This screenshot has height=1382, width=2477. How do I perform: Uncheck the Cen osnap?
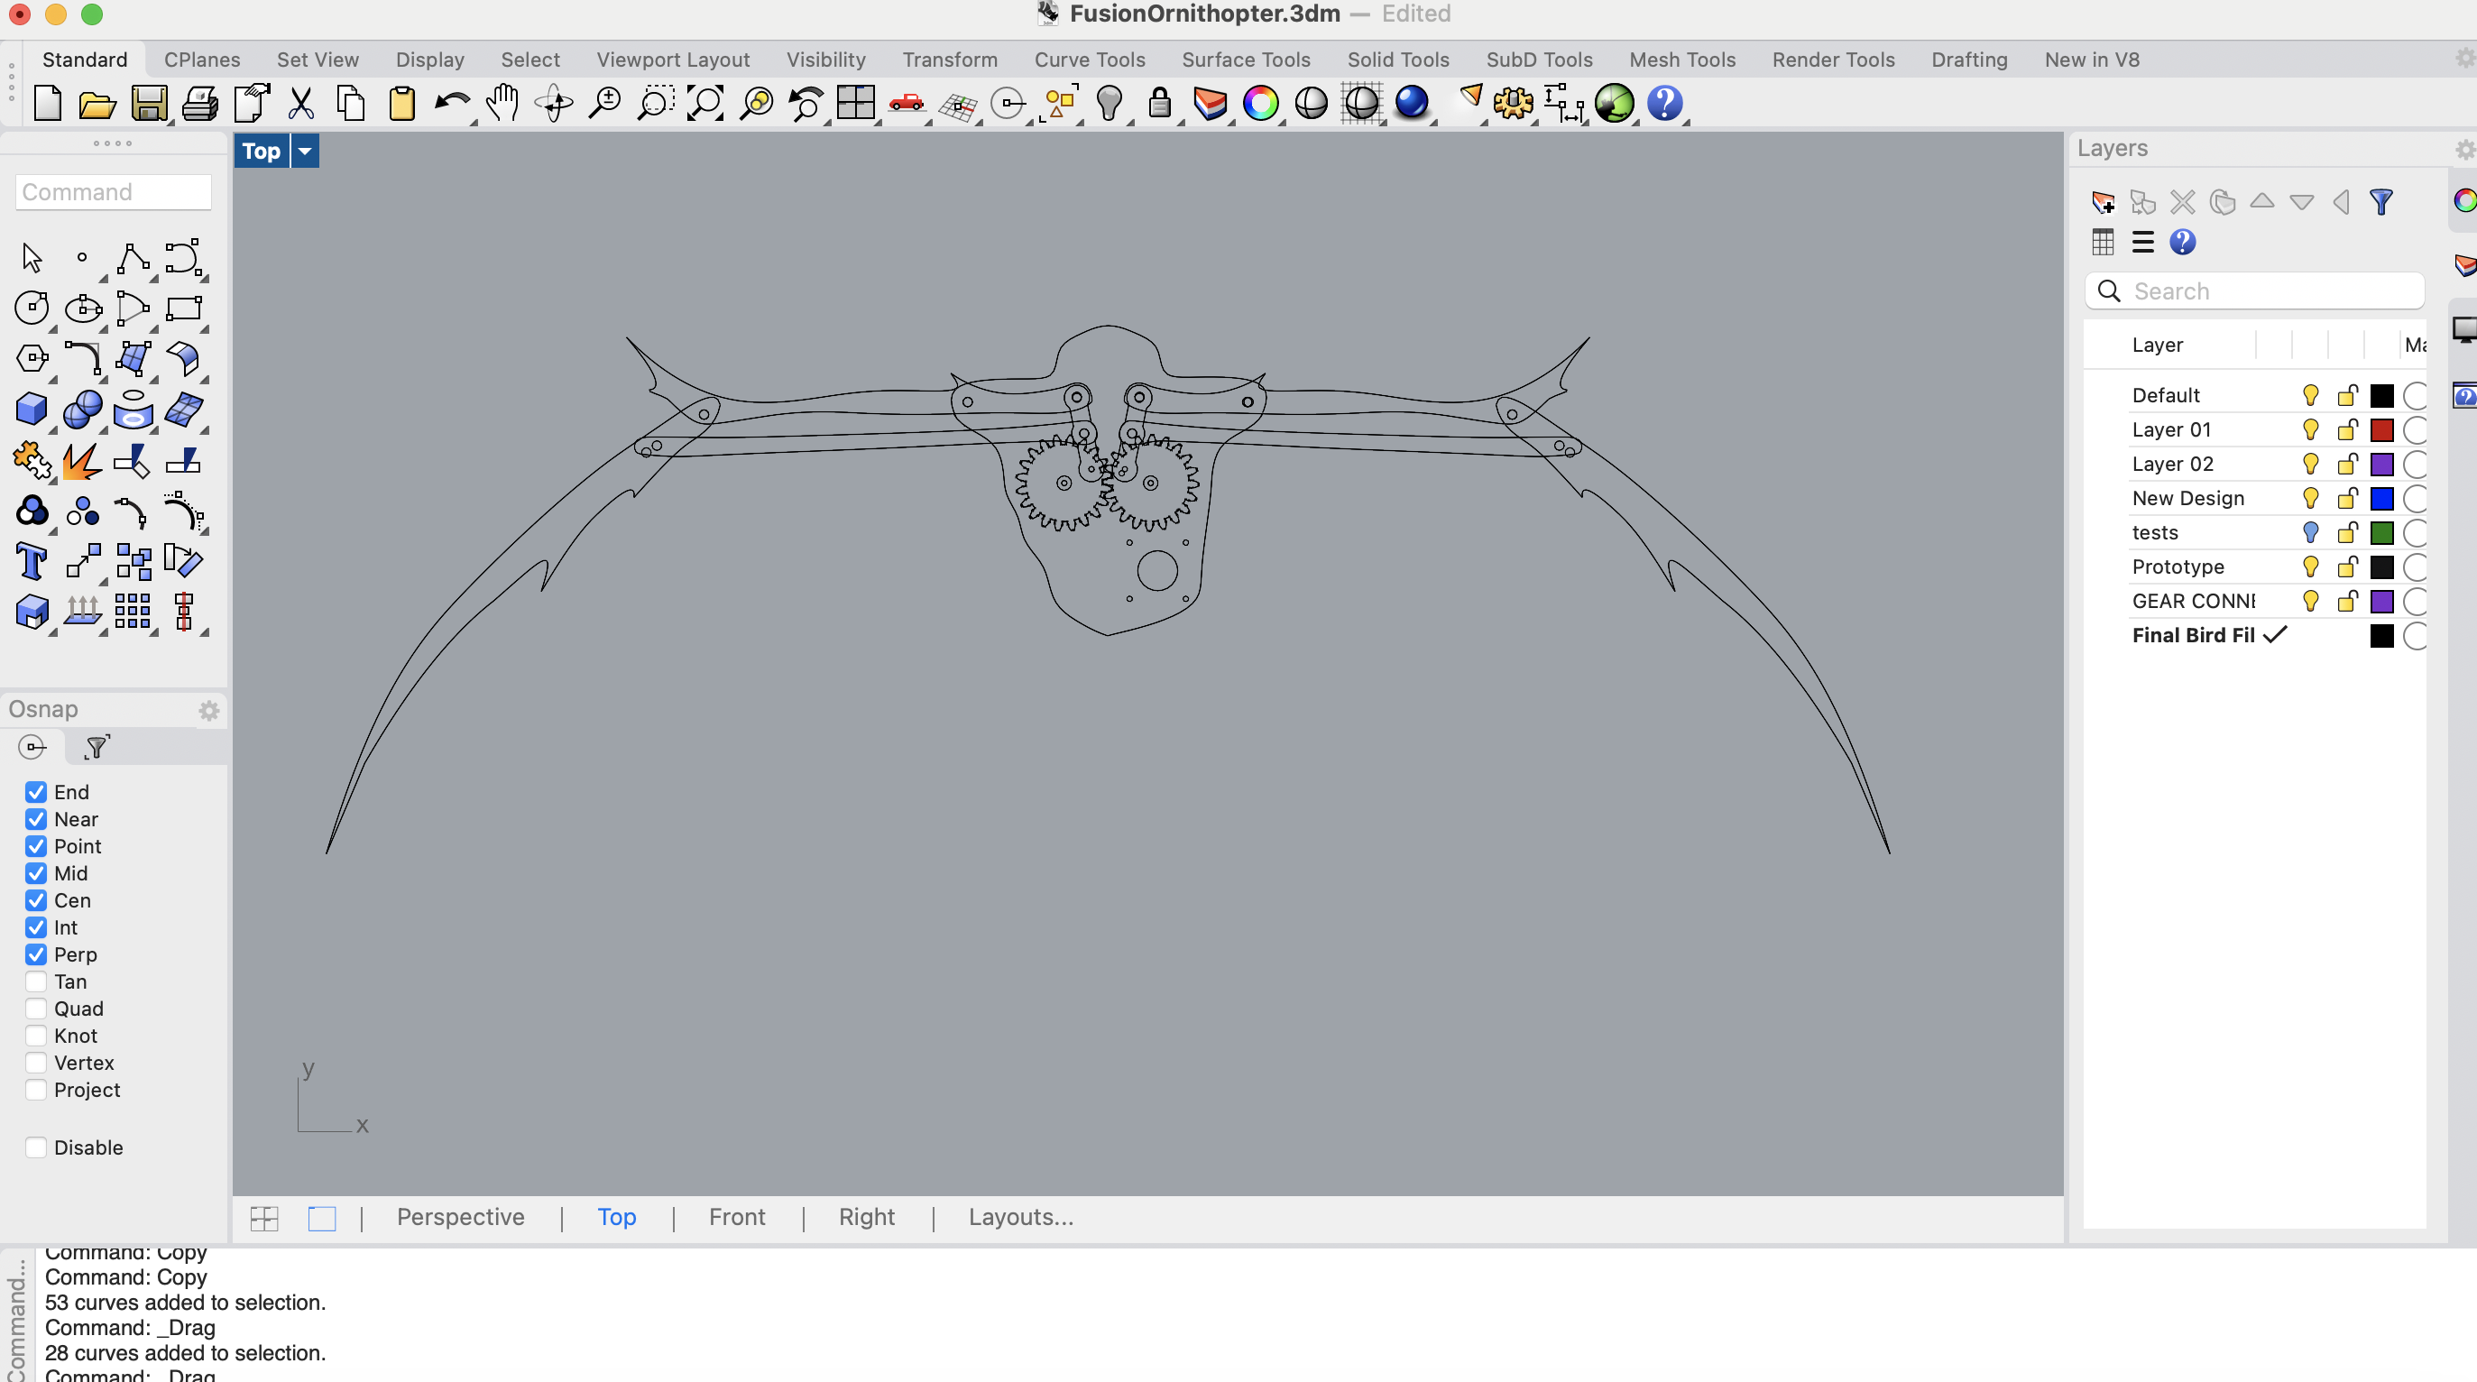click(35, 900)
